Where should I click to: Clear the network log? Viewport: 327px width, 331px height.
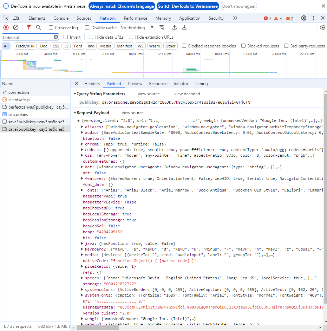(x=16, y=27)
